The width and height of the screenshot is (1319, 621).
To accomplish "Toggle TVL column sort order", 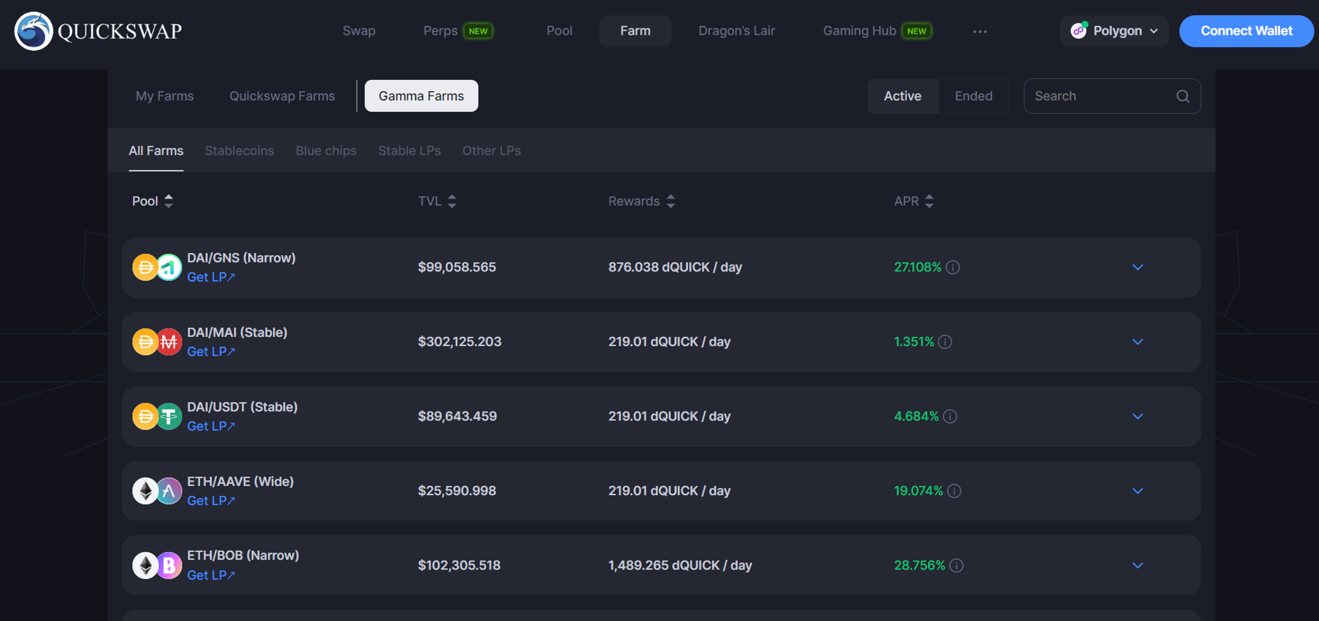I will point(452,201).
